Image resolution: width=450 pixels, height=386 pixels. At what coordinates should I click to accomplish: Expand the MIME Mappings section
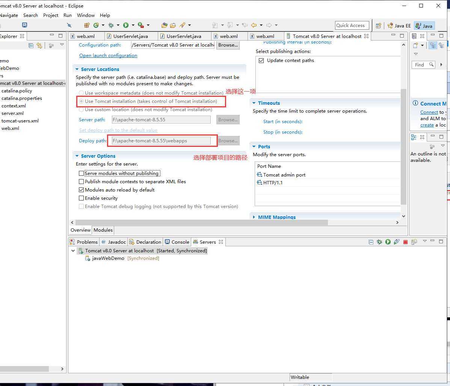[x=254, y=217]
